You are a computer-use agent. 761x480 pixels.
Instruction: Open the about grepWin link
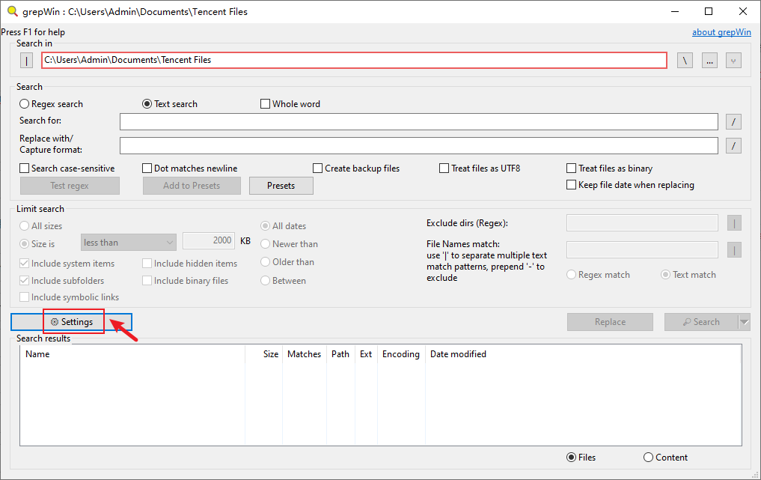click(721, 32)
